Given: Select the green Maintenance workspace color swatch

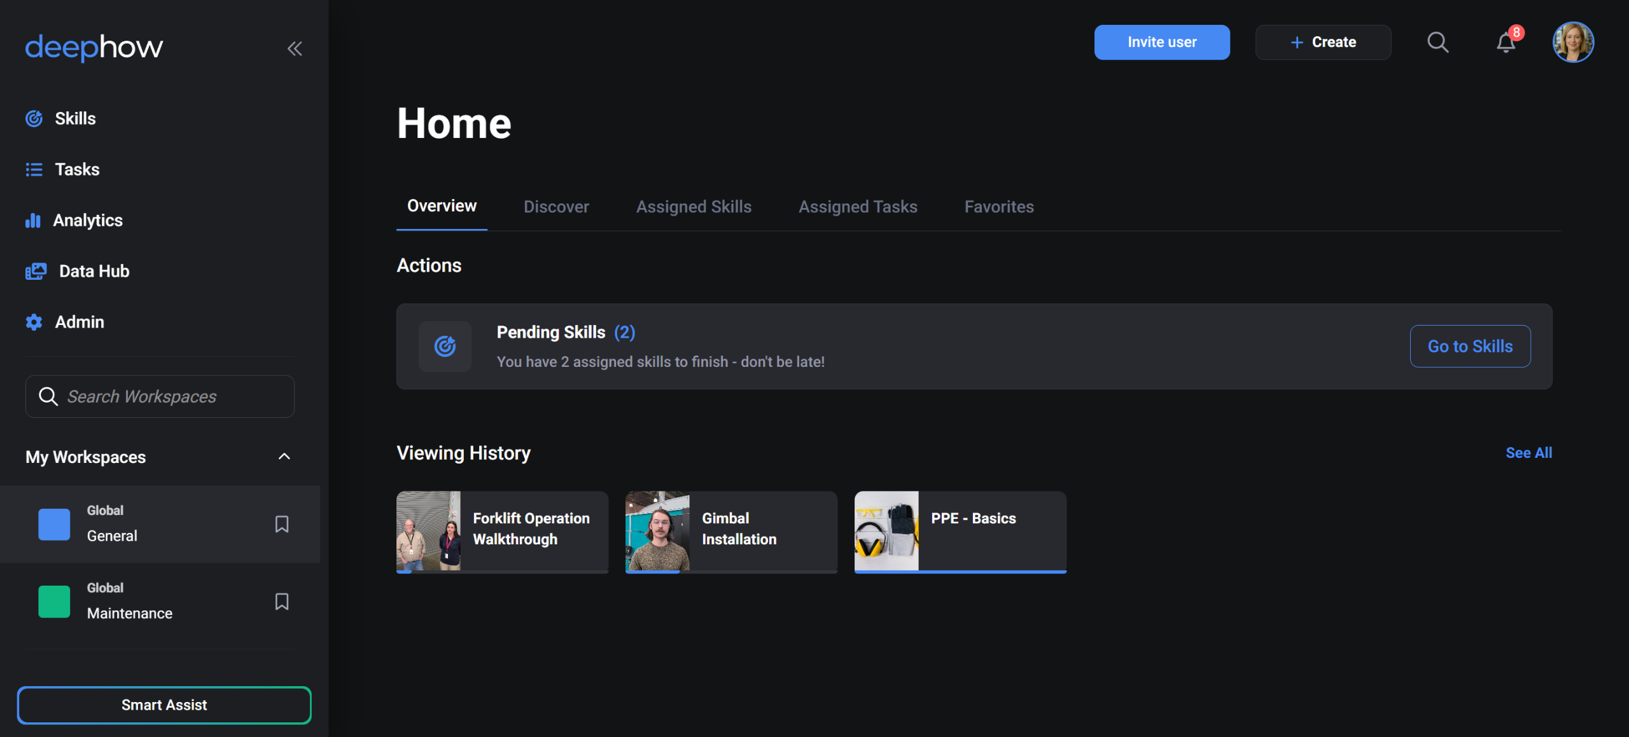Looking at the screenshot, I should coord(54,602).
